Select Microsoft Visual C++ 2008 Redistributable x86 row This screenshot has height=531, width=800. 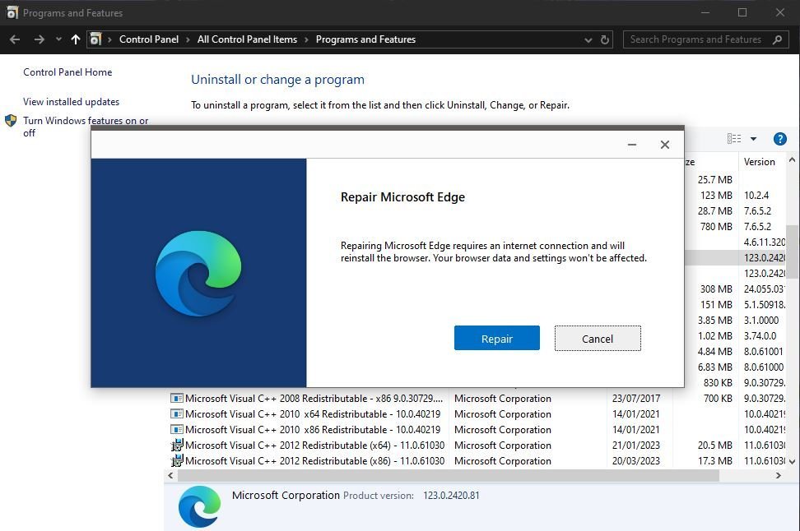[477, 399]
